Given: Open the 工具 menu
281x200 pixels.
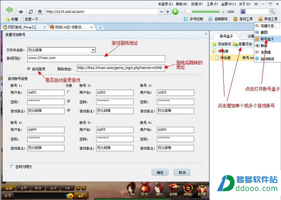Looking at the screenshot, I should (212, 4).
